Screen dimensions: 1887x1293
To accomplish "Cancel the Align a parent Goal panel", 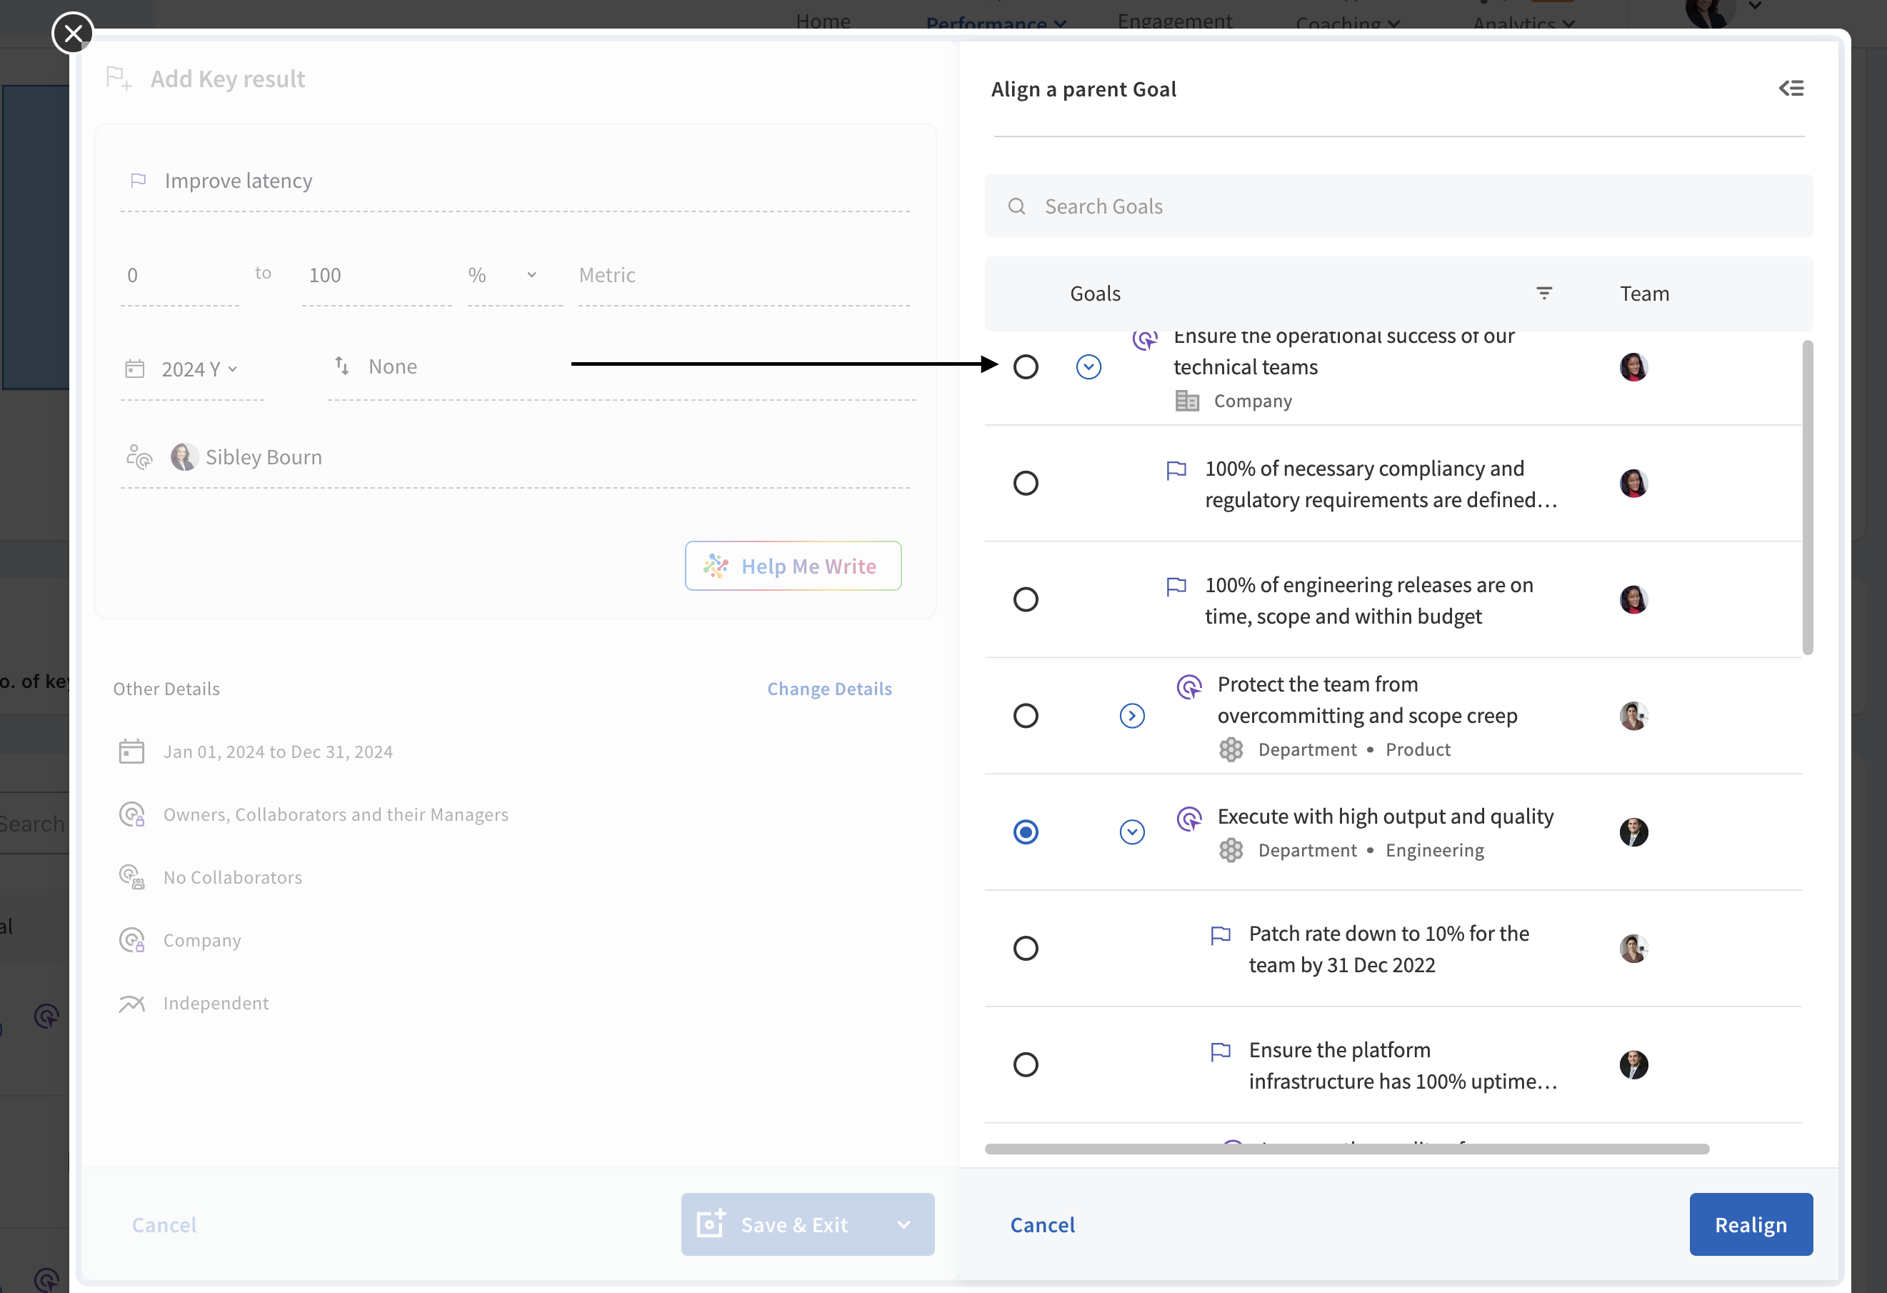I will [x=1042, y=1224].
